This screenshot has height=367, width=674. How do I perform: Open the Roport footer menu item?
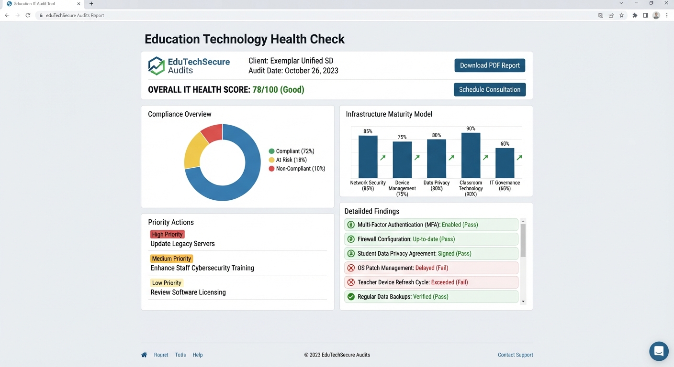click(161, 355)
